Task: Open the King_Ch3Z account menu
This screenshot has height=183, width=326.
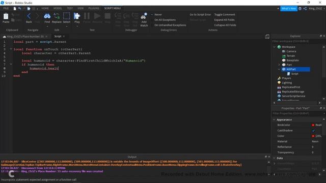Action: (x=317, y=9)
